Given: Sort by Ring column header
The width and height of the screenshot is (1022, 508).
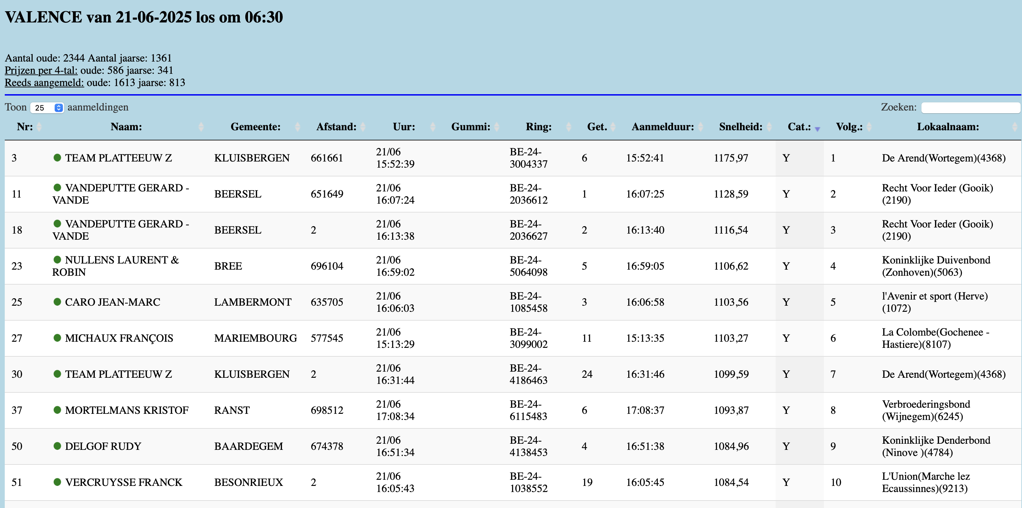Looking at the screenshot, I should (539, 127).
